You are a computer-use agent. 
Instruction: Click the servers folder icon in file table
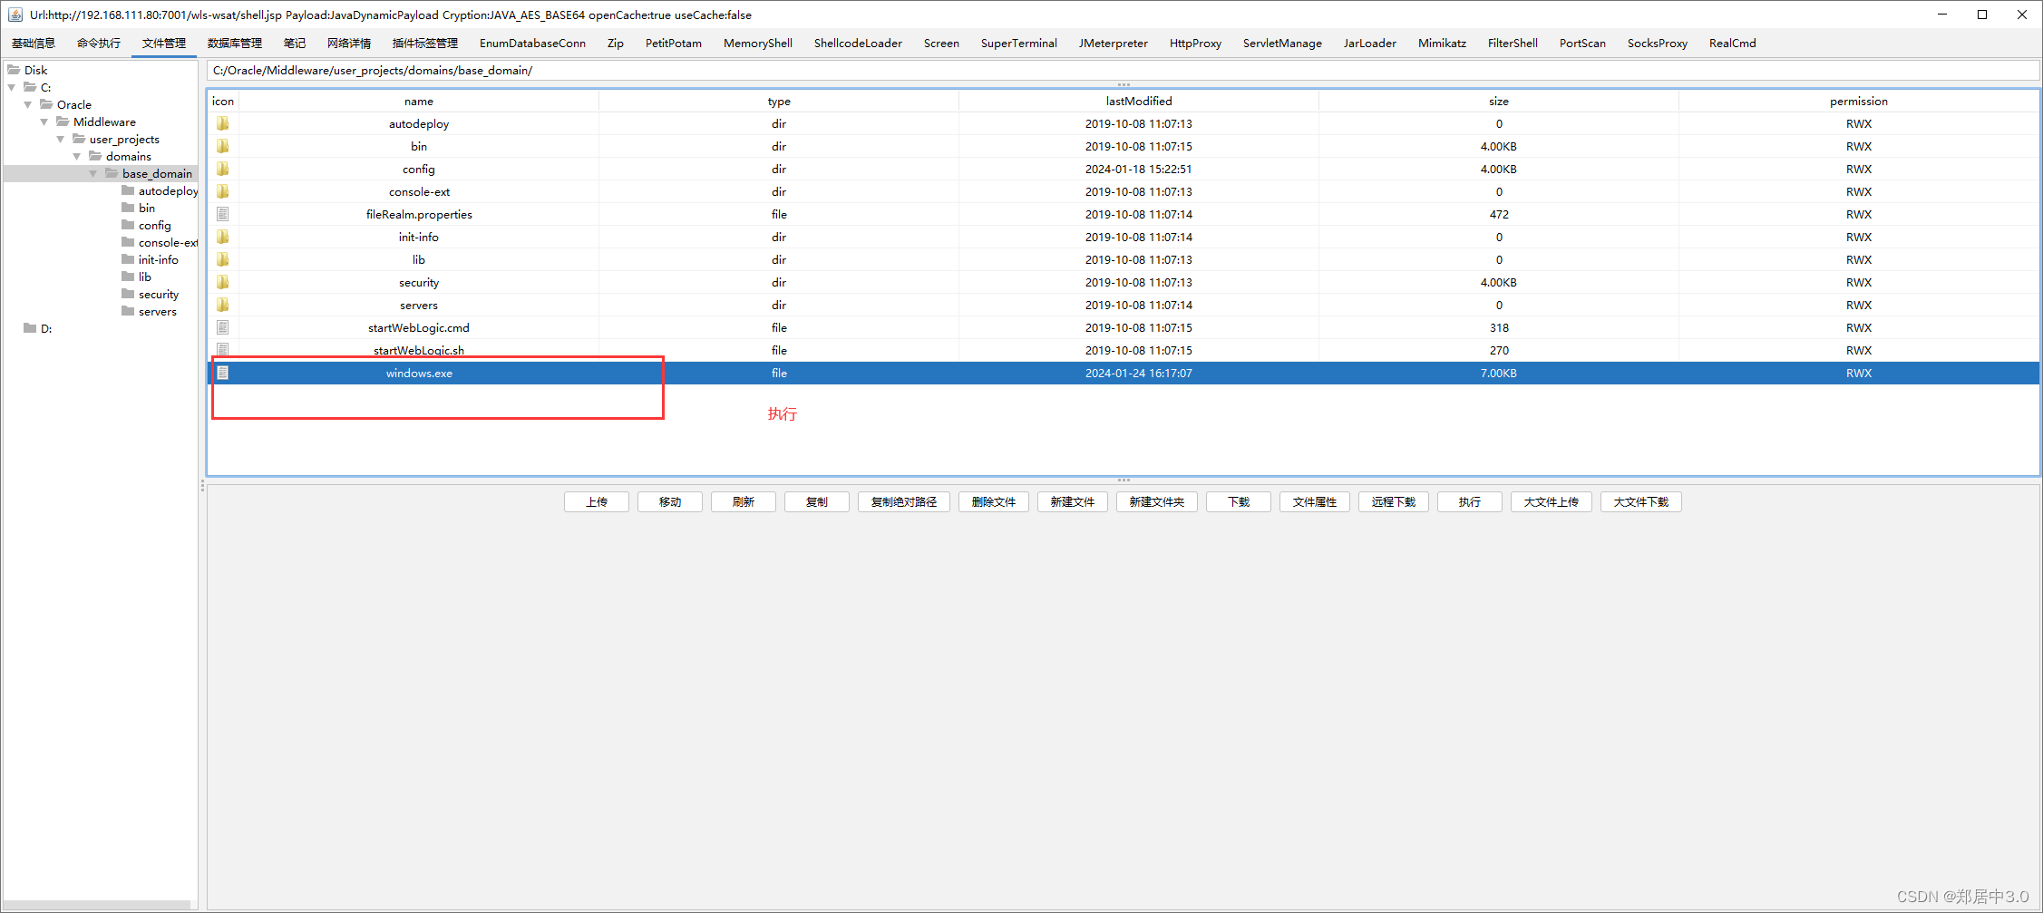pos(222,305)
